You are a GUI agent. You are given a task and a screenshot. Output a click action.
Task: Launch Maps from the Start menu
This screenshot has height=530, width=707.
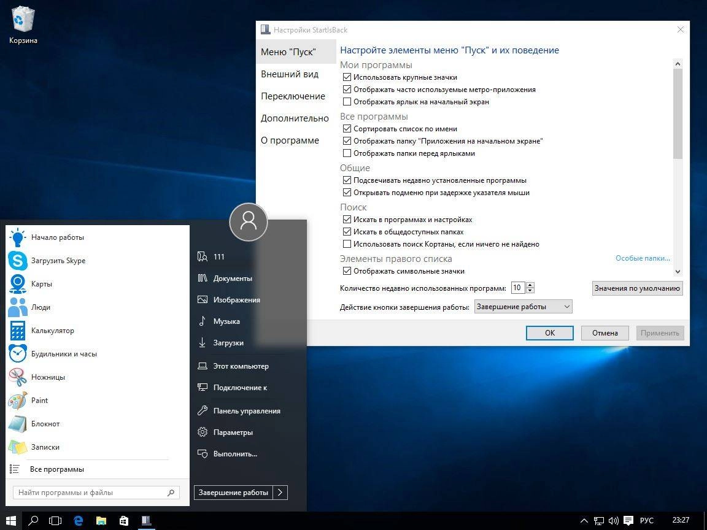[x=18, y=284]
